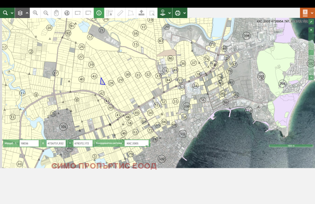Click the minus zoom out button
315x204 pixels.
coord(311,77)
